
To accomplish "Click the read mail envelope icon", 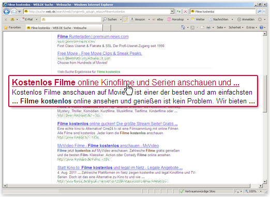I will [x=202, y=27].
